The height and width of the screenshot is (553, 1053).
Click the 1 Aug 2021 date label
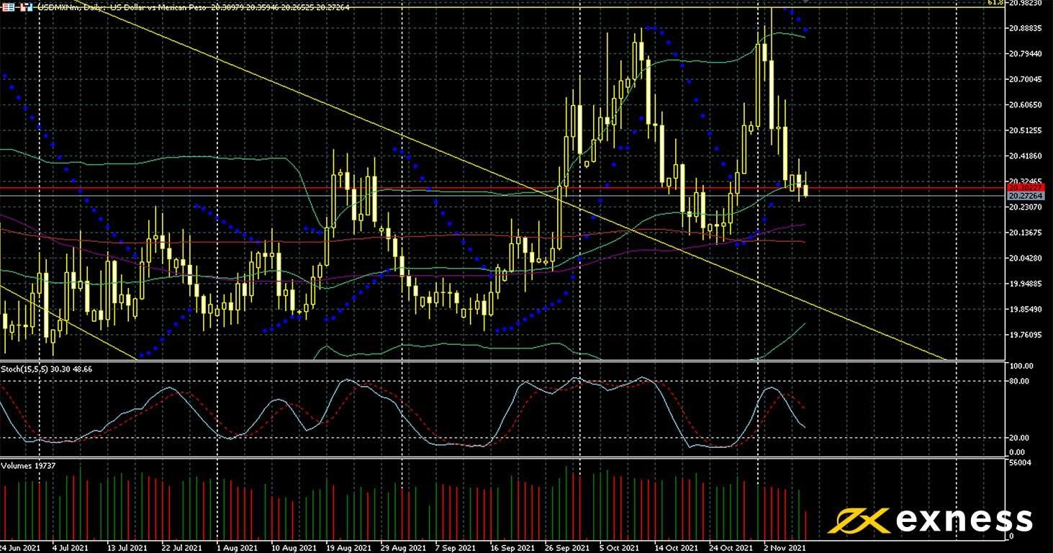pyautogui.click(x=237, y=547)
